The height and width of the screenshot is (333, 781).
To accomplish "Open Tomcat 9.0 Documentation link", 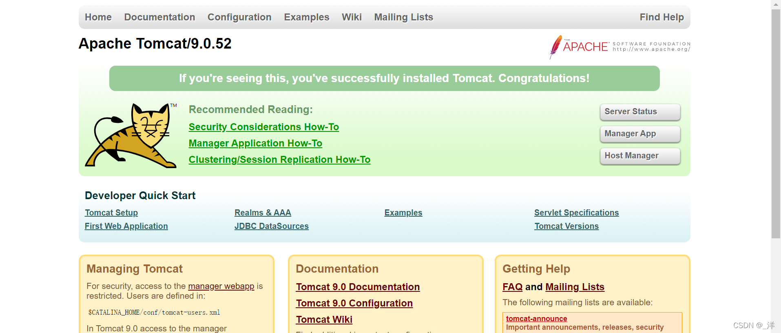I will pos(358,287).
